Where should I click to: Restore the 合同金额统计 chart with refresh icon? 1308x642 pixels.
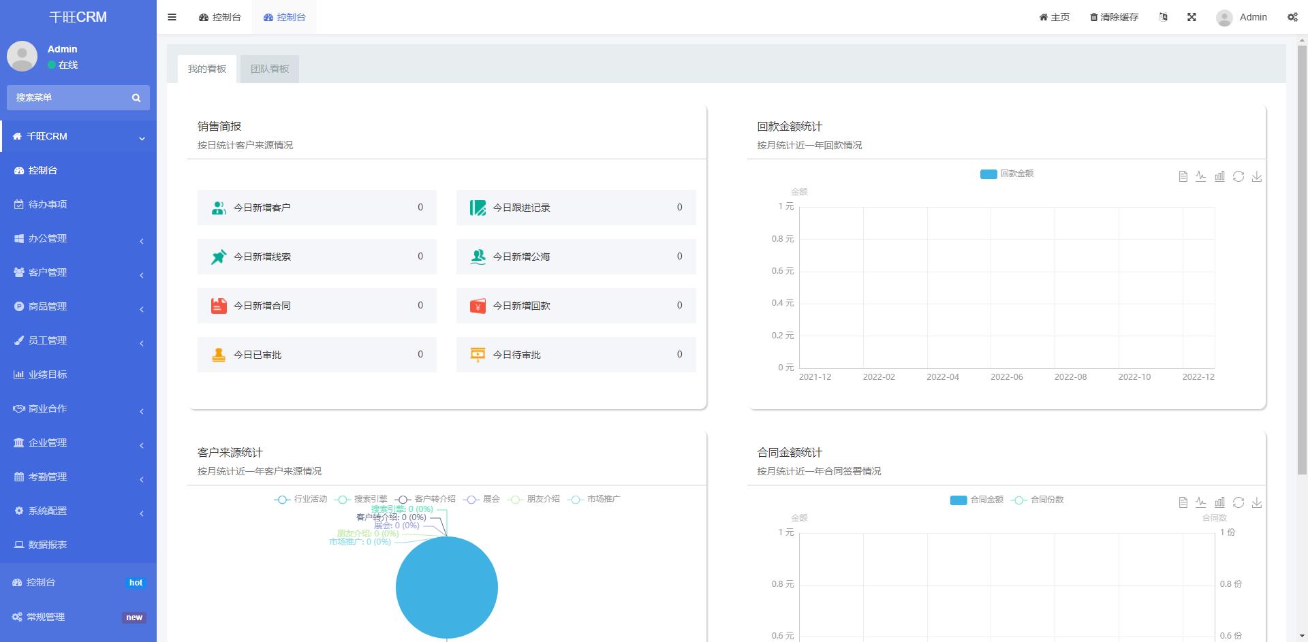point(1239,502)
